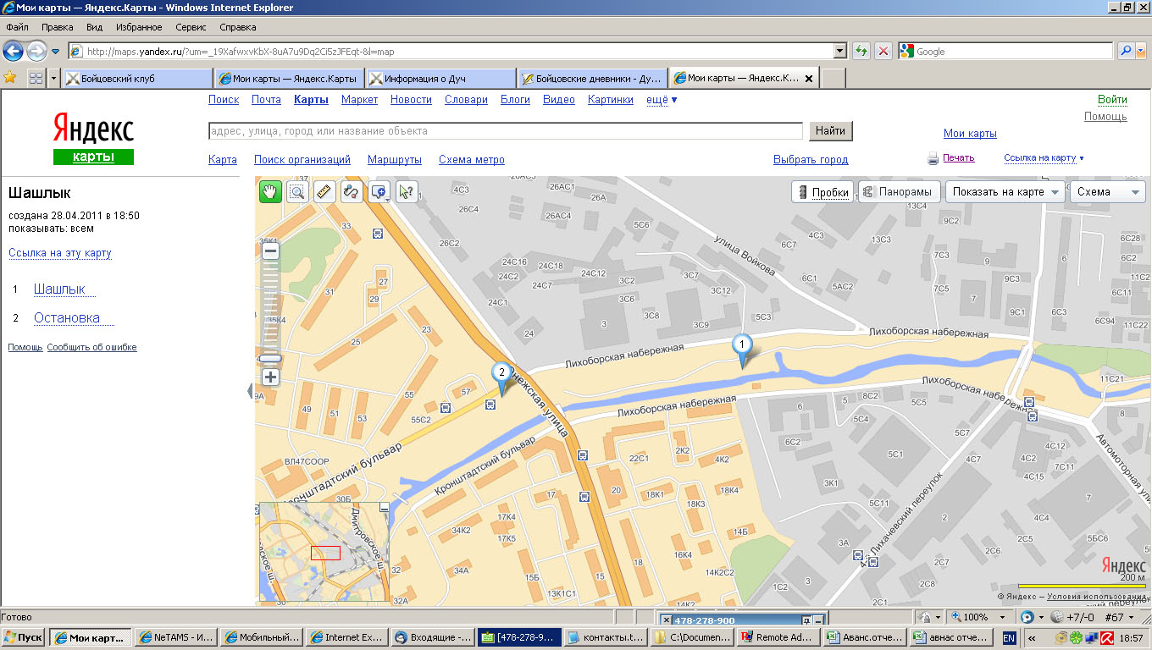The width and height of the screenshot is (1152, 650).
Task: Open NeTAMS taskbar window
Action: [x=174, y=637]
